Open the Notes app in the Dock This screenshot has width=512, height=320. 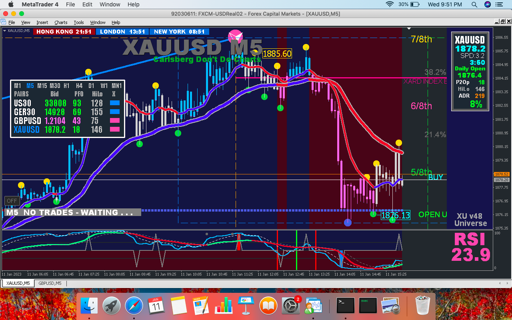[179, 306]
